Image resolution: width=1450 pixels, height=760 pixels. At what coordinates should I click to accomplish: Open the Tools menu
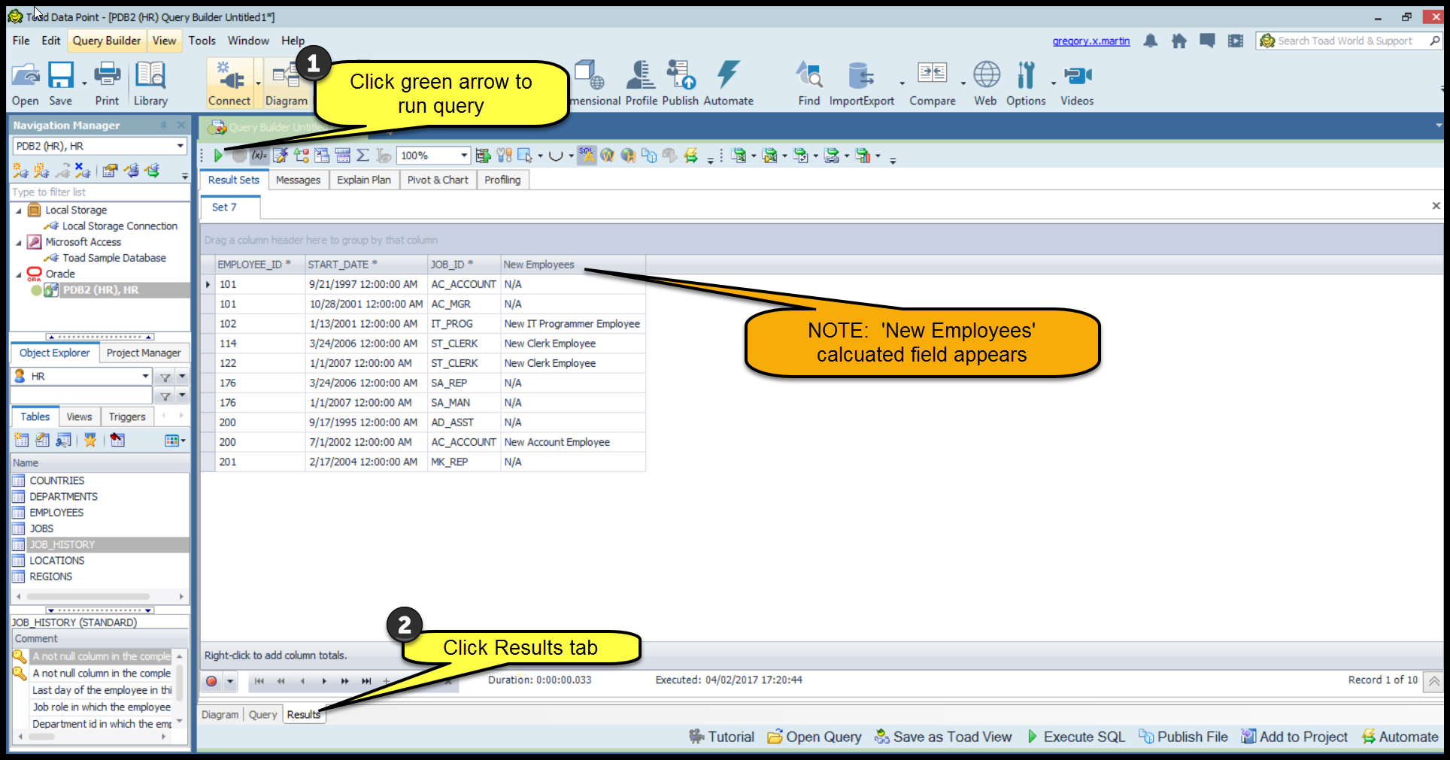pos(202,41)
